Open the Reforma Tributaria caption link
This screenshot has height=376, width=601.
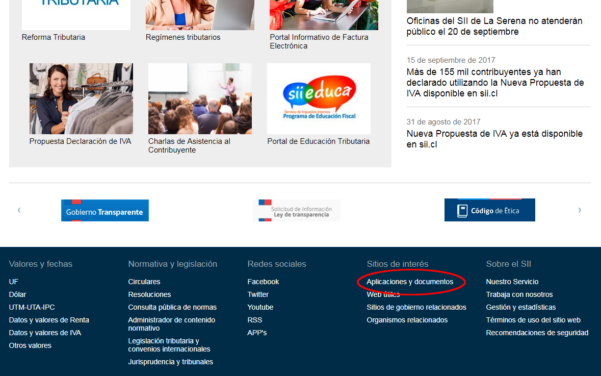click(x=54, y=37)
